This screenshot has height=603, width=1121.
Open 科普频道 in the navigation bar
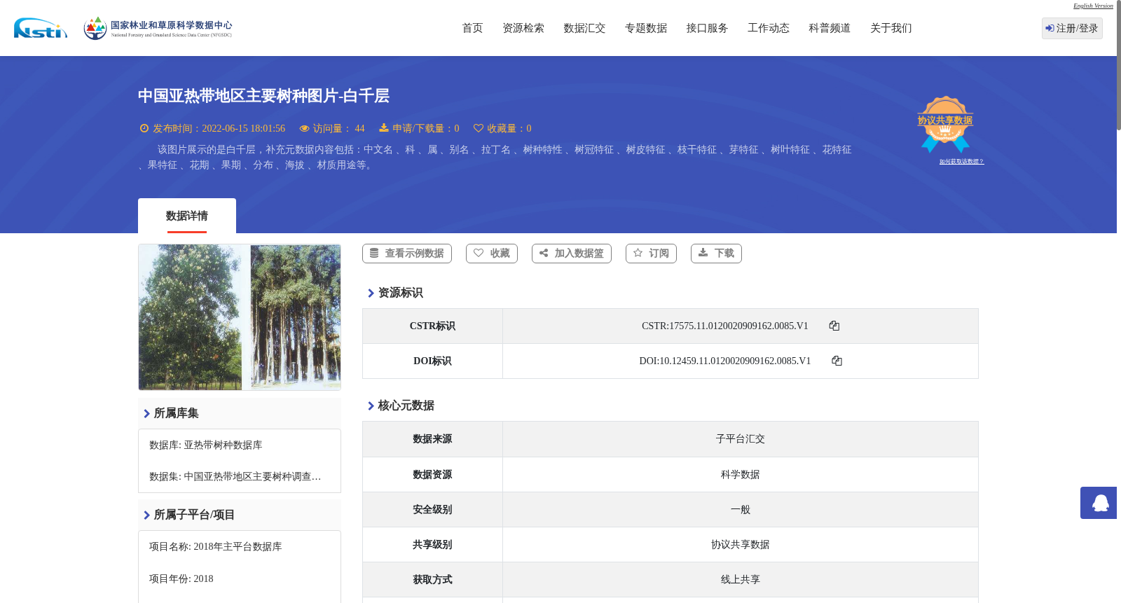coord(830,28)
